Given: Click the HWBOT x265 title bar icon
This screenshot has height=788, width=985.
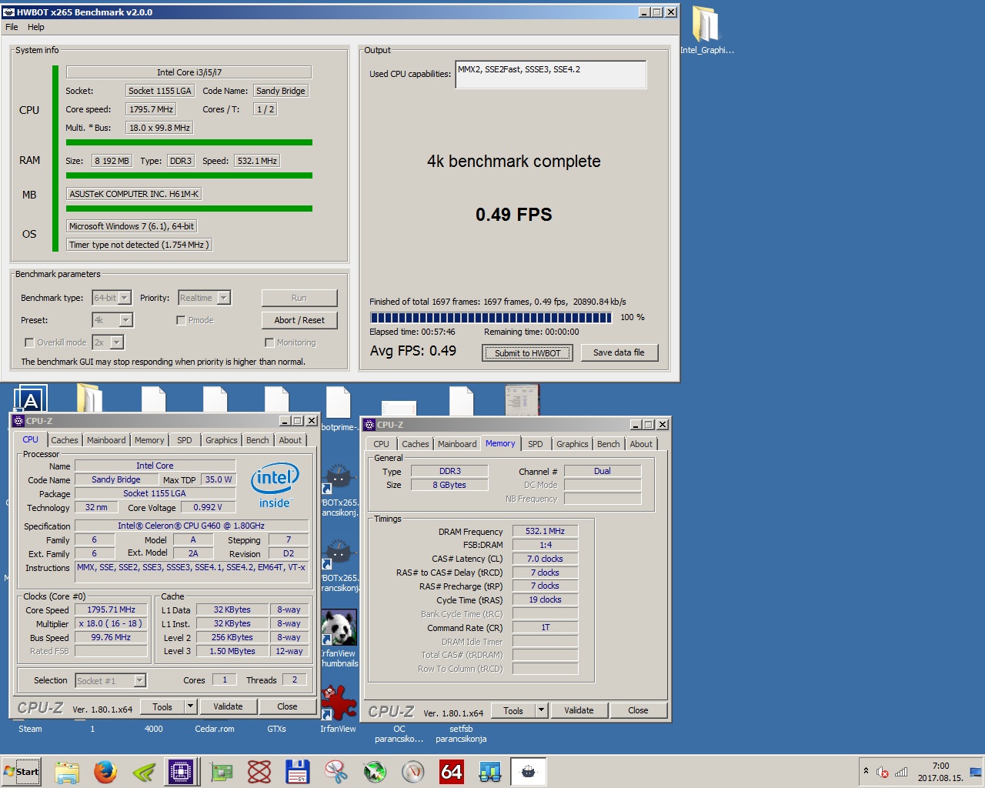Looking at the screenshot, I should (x=9, y=12).
